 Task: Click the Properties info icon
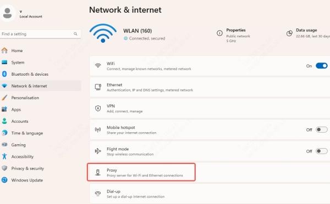219,33
